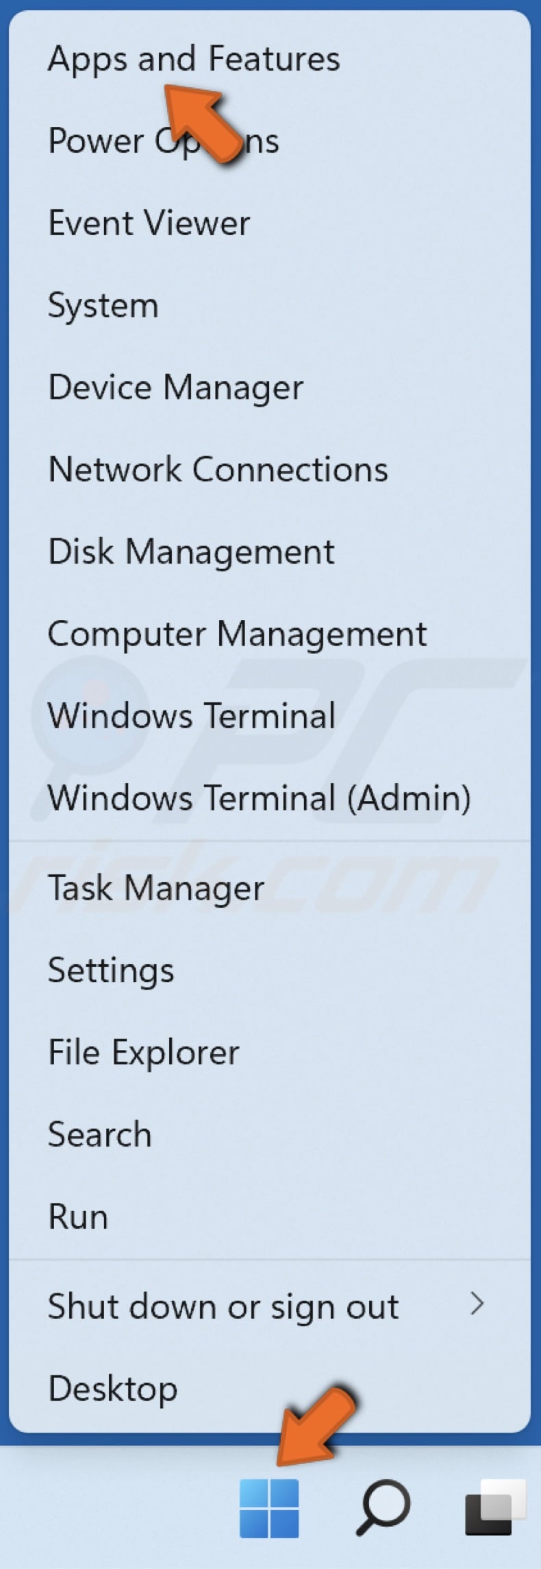The width and height of the screenshot is (541, 1569).
Task: Open Power Options
Action: click(x=163, y=141)
